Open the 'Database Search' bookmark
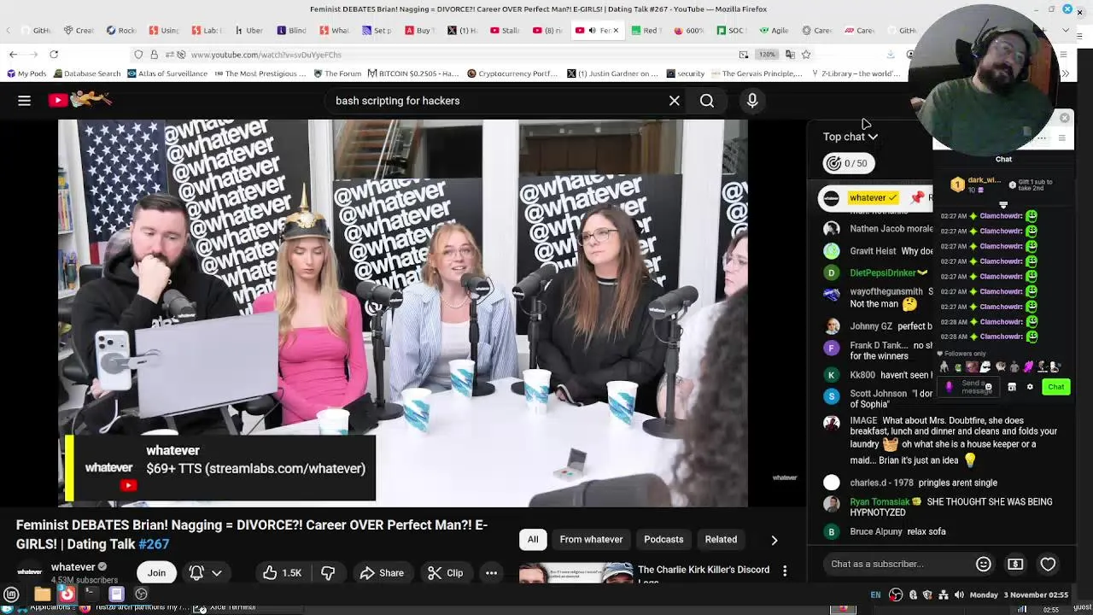The height and width of the screenshot is (615, 1093). 86,73
